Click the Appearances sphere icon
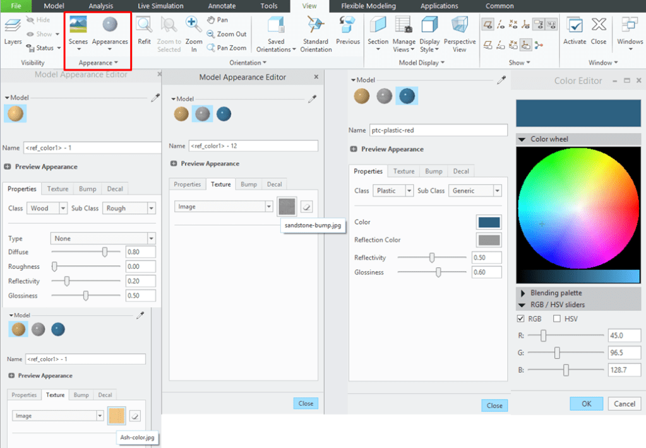Screen dimensions: 646x448 (x=110, y=25)
